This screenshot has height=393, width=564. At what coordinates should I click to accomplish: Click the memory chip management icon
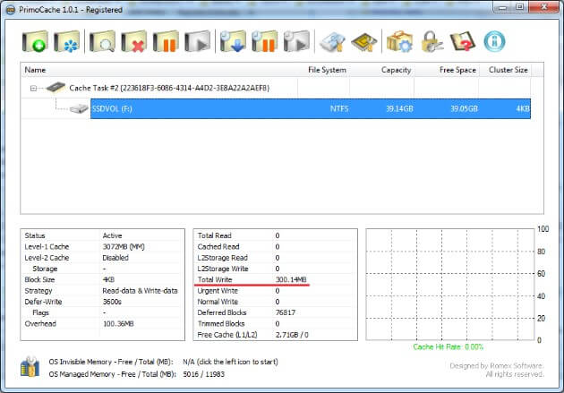pos(364,42)
